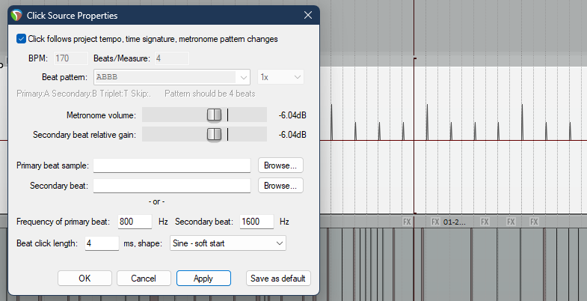This screenshot has width=587, height=301.
Task: Click the leftmost FX button on the media items
Action: pyautogui.click(x=407, y=222)
